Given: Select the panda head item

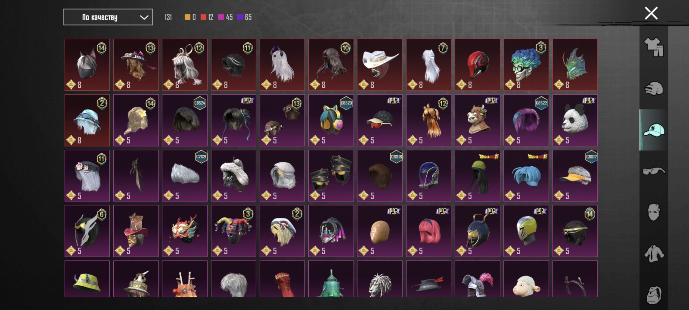Looking at the screenshot, I should [x=575, y=120].
